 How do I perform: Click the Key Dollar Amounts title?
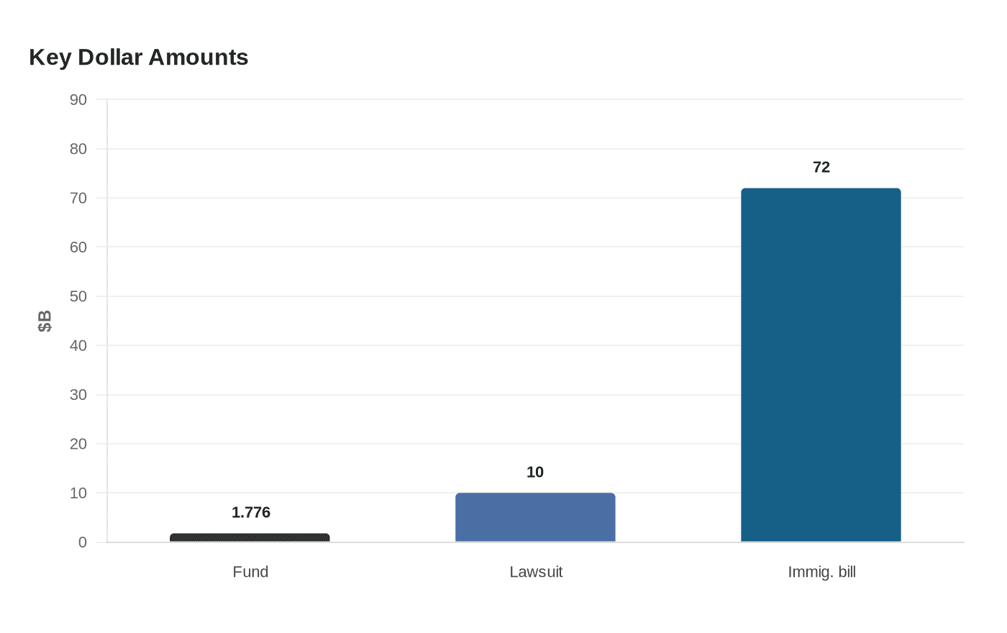coord(139,57)
